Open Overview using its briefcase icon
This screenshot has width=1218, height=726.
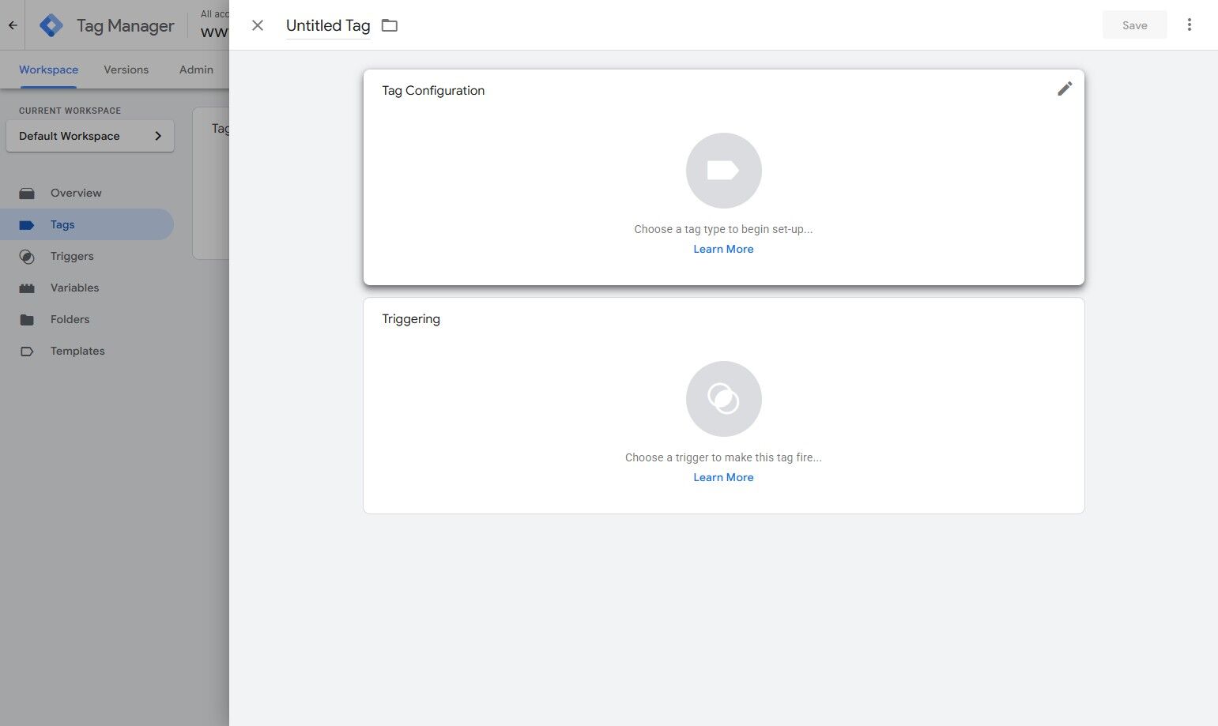click(x=26, y=192)
